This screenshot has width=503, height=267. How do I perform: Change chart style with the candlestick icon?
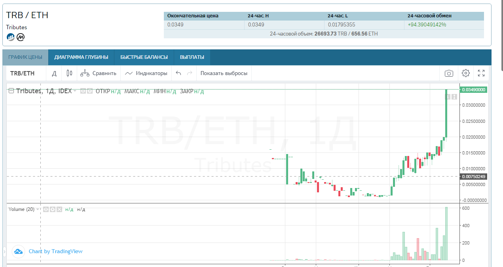pyautogui.click(x=69, y=73)
